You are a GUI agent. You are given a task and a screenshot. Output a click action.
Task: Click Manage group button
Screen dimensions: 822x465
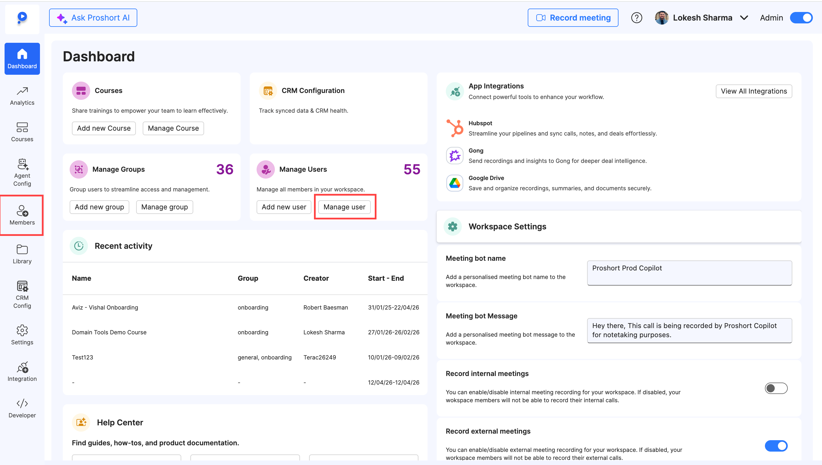click(164, 207)
